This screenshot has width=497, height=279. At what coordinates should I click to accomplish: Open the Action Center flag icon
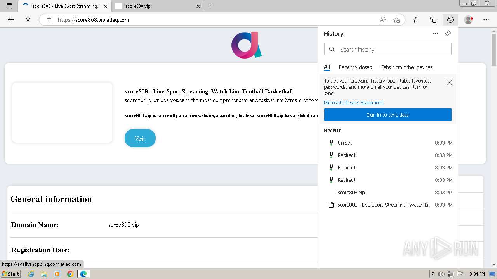460,274
